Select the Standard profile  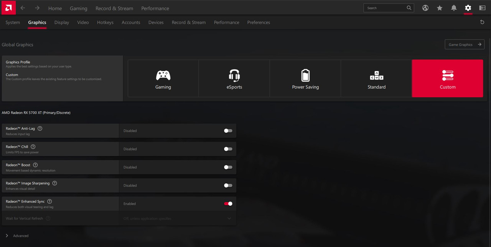coord(376,78)
